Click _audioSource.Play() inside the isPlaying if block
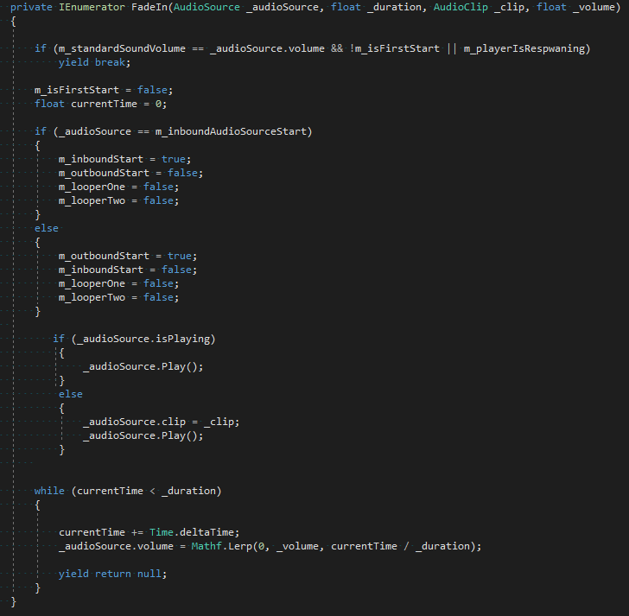Image resolution: width=629 pixels, height=616 pixels. point(143,366)
